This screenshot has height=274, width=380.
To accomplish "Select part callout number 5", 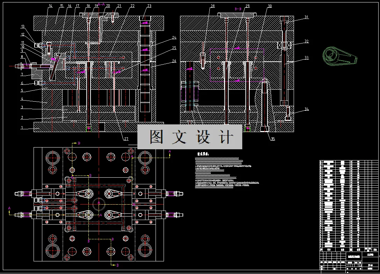I will (22, 90).
